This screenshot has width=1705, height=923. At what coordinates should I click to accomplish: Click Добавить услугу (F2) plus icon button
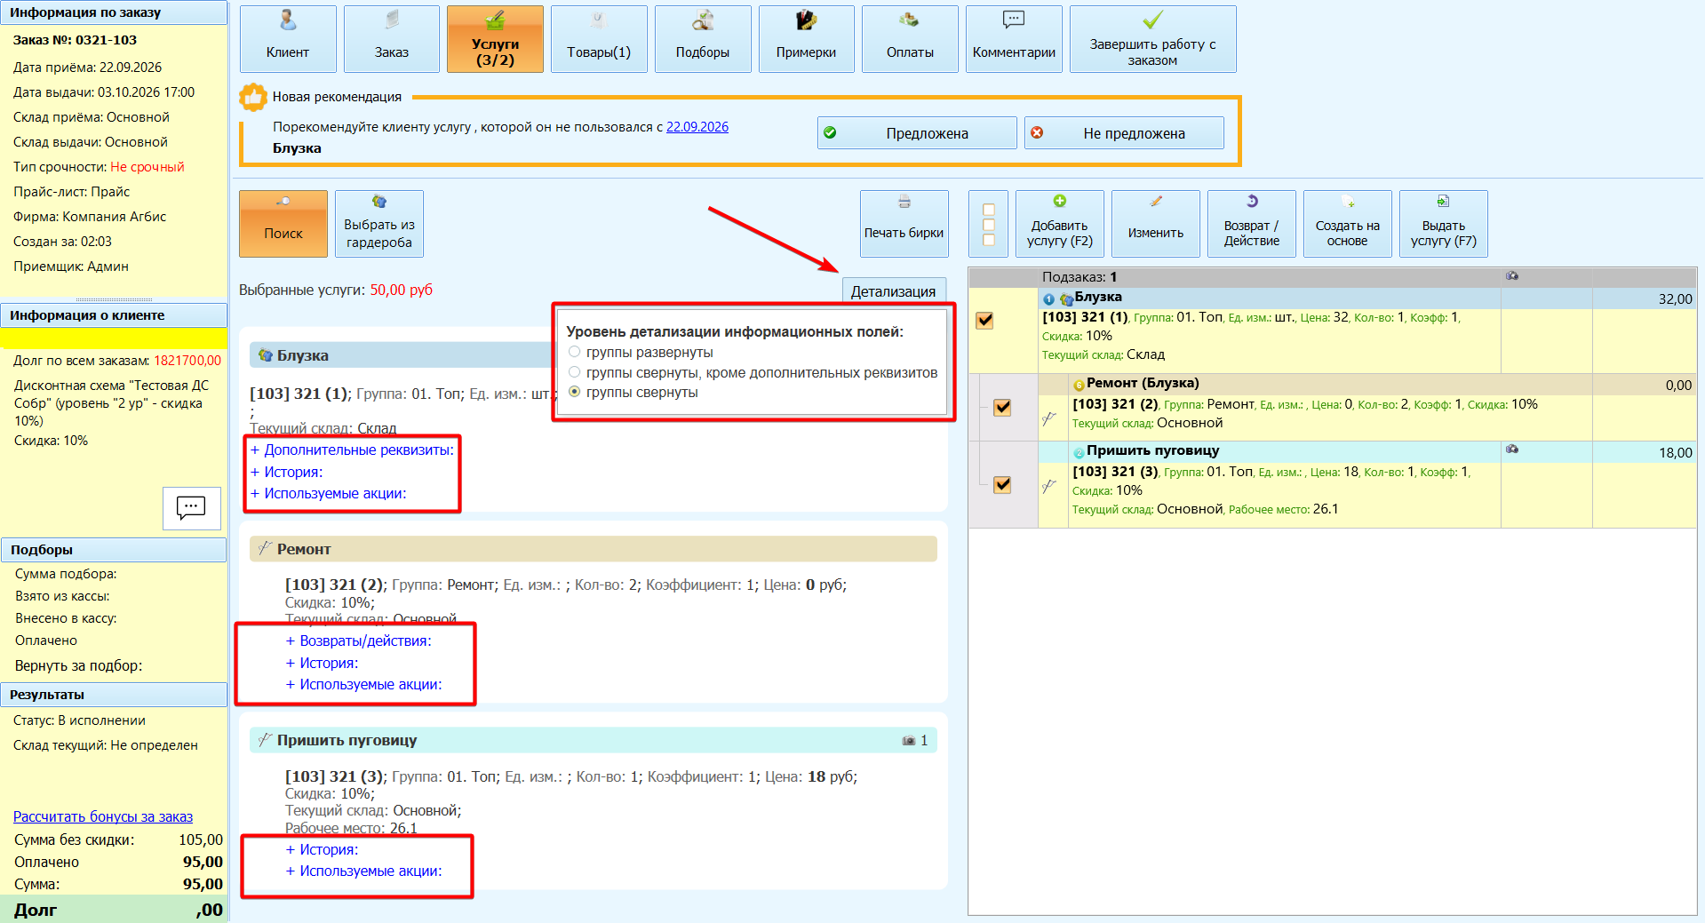coord(1059,224)
